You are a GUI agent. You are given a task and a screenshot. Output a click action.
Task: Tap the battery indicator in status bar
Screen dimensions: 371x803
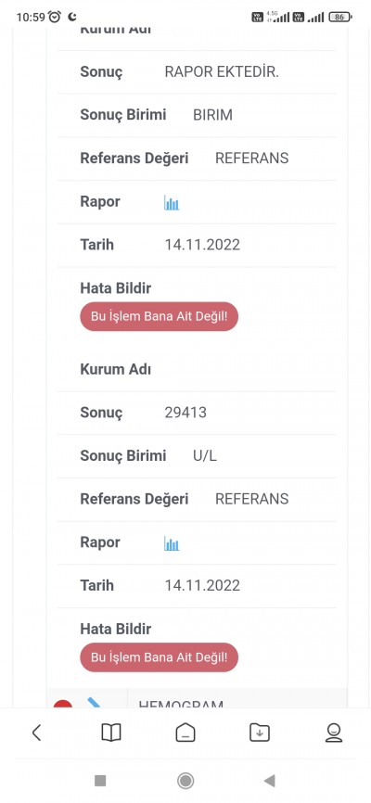(x=340, y=17)
